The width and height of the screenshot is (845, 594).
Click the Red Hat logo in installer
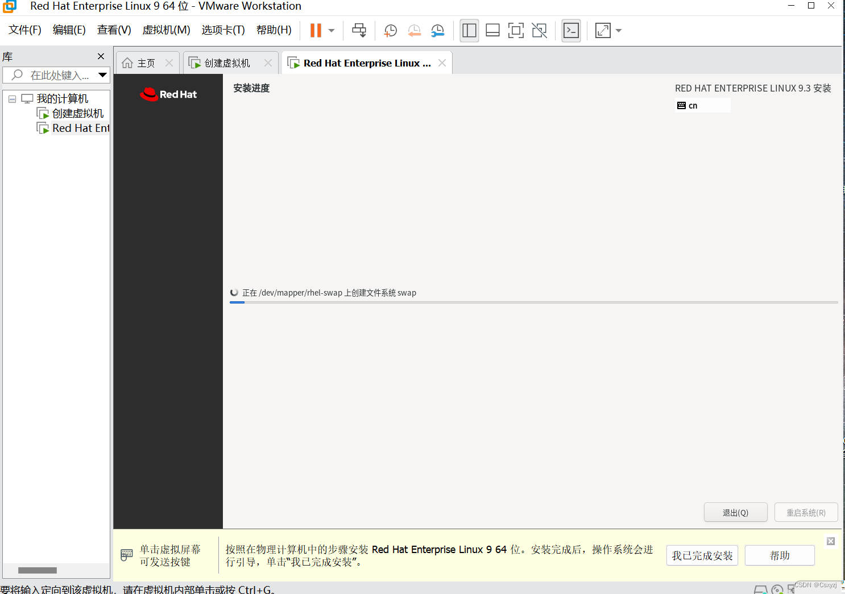pos(168,94)
